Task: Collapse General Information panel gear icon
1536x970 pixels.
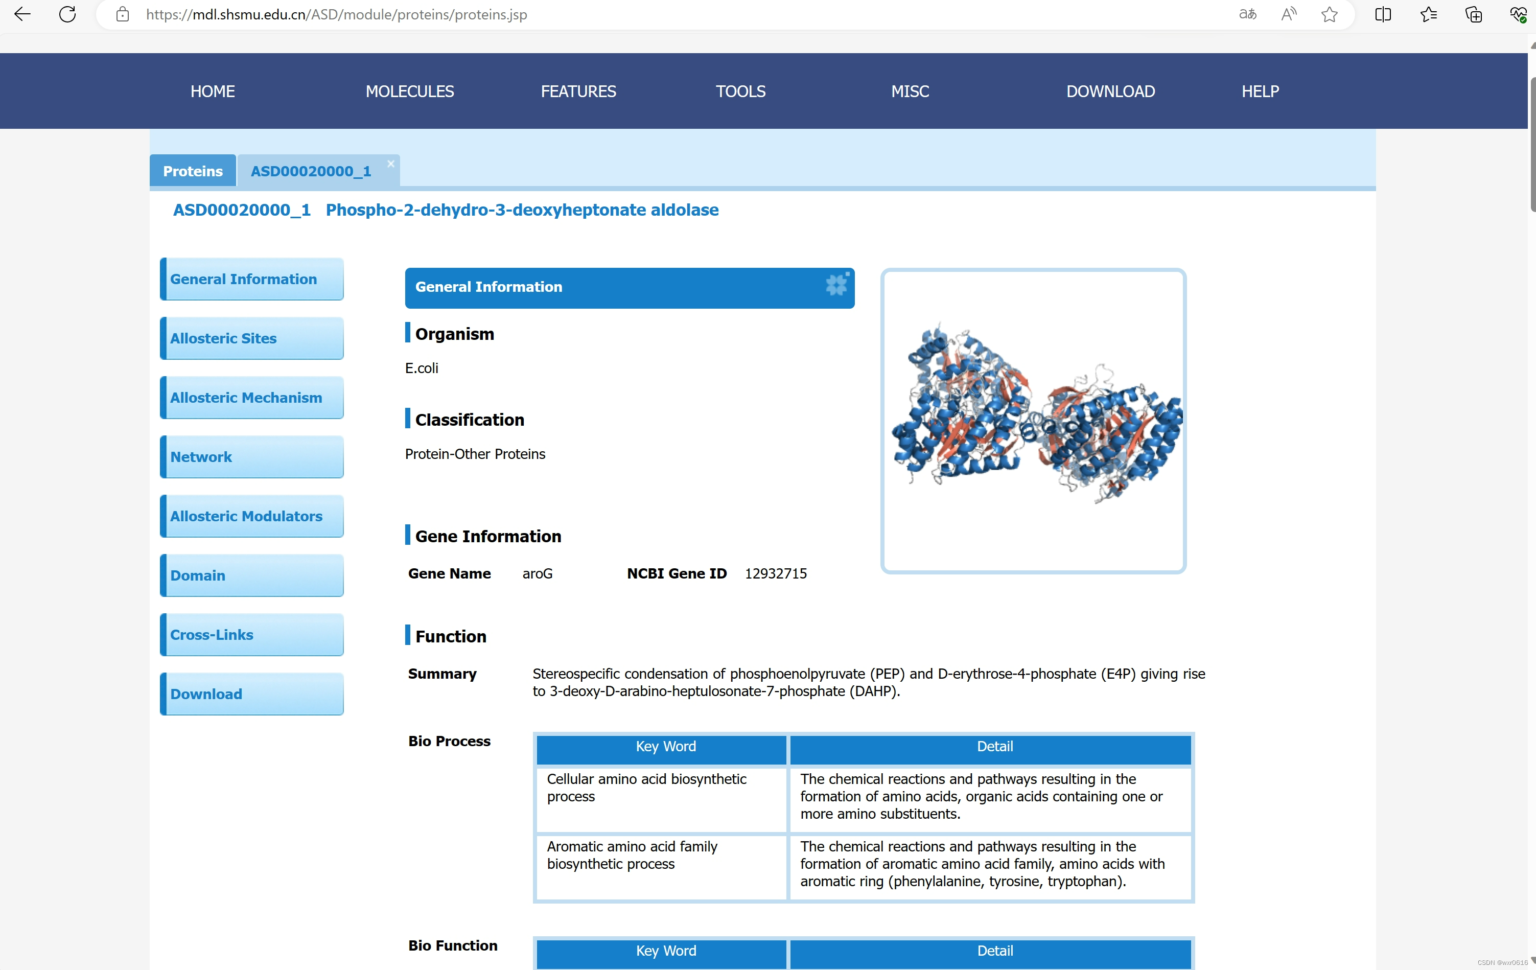Action: click(837, 285)
